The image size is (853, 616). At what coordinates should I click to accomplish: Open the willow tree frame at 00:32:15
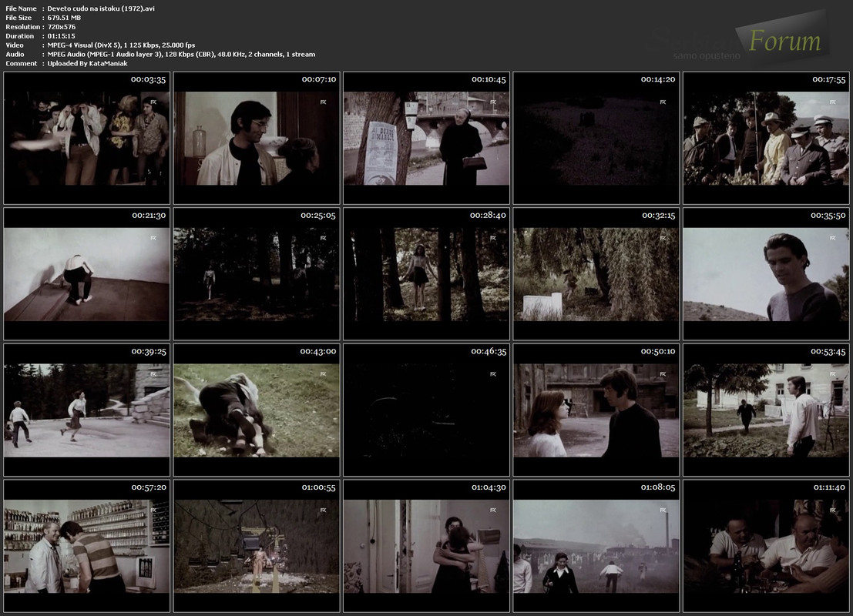596,274
